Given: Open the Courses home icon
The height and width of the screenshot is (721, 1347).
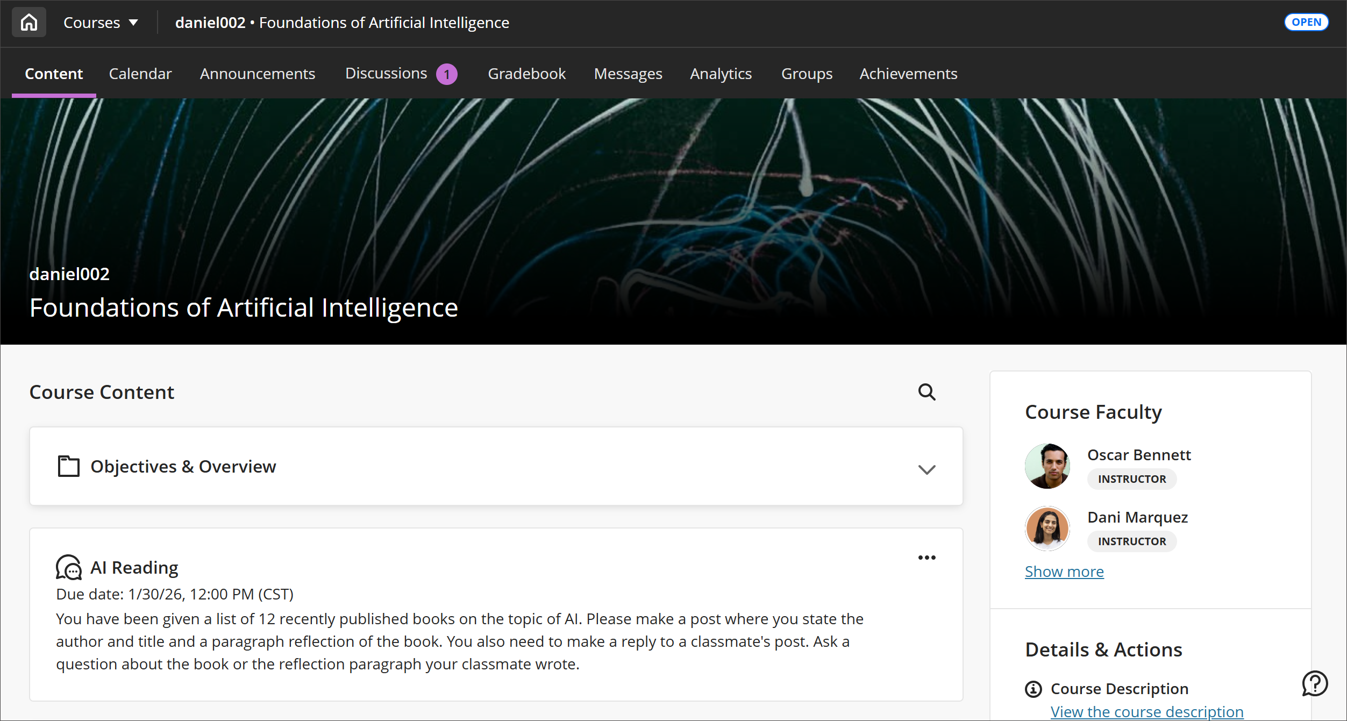Looking at the screenshot, I should 28,22.
